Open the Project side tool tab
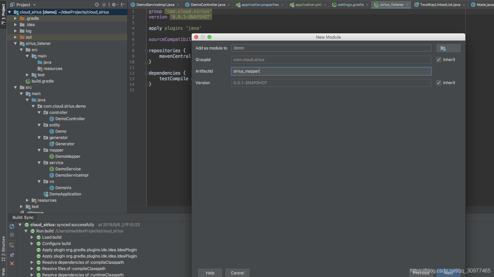This screenshot has height=277, width=494. (3, 14)
